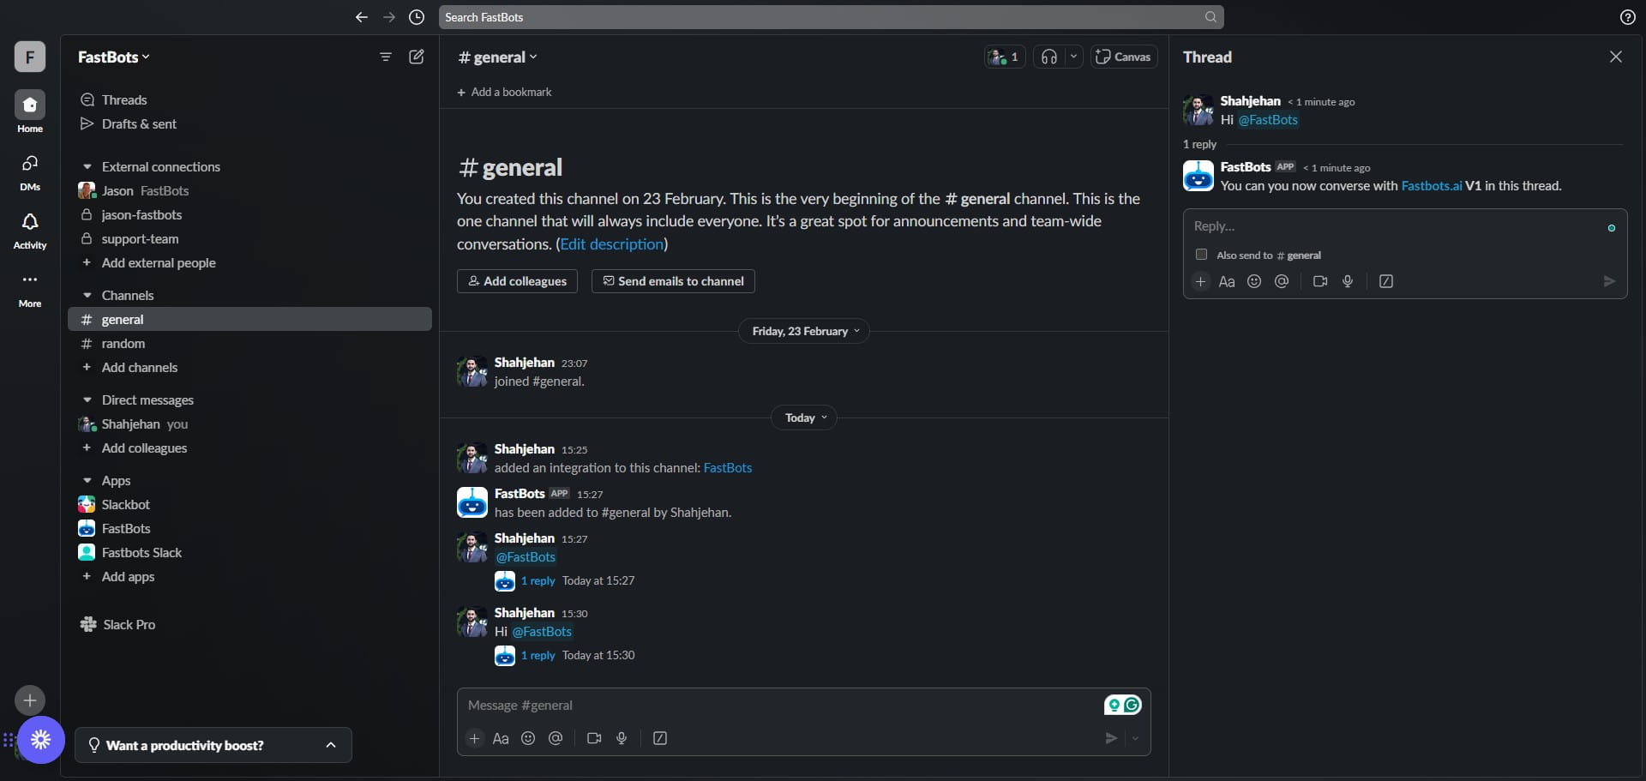Click the Add colleagues button in the channel
The image size is (1646, 781).
(517, 281)
